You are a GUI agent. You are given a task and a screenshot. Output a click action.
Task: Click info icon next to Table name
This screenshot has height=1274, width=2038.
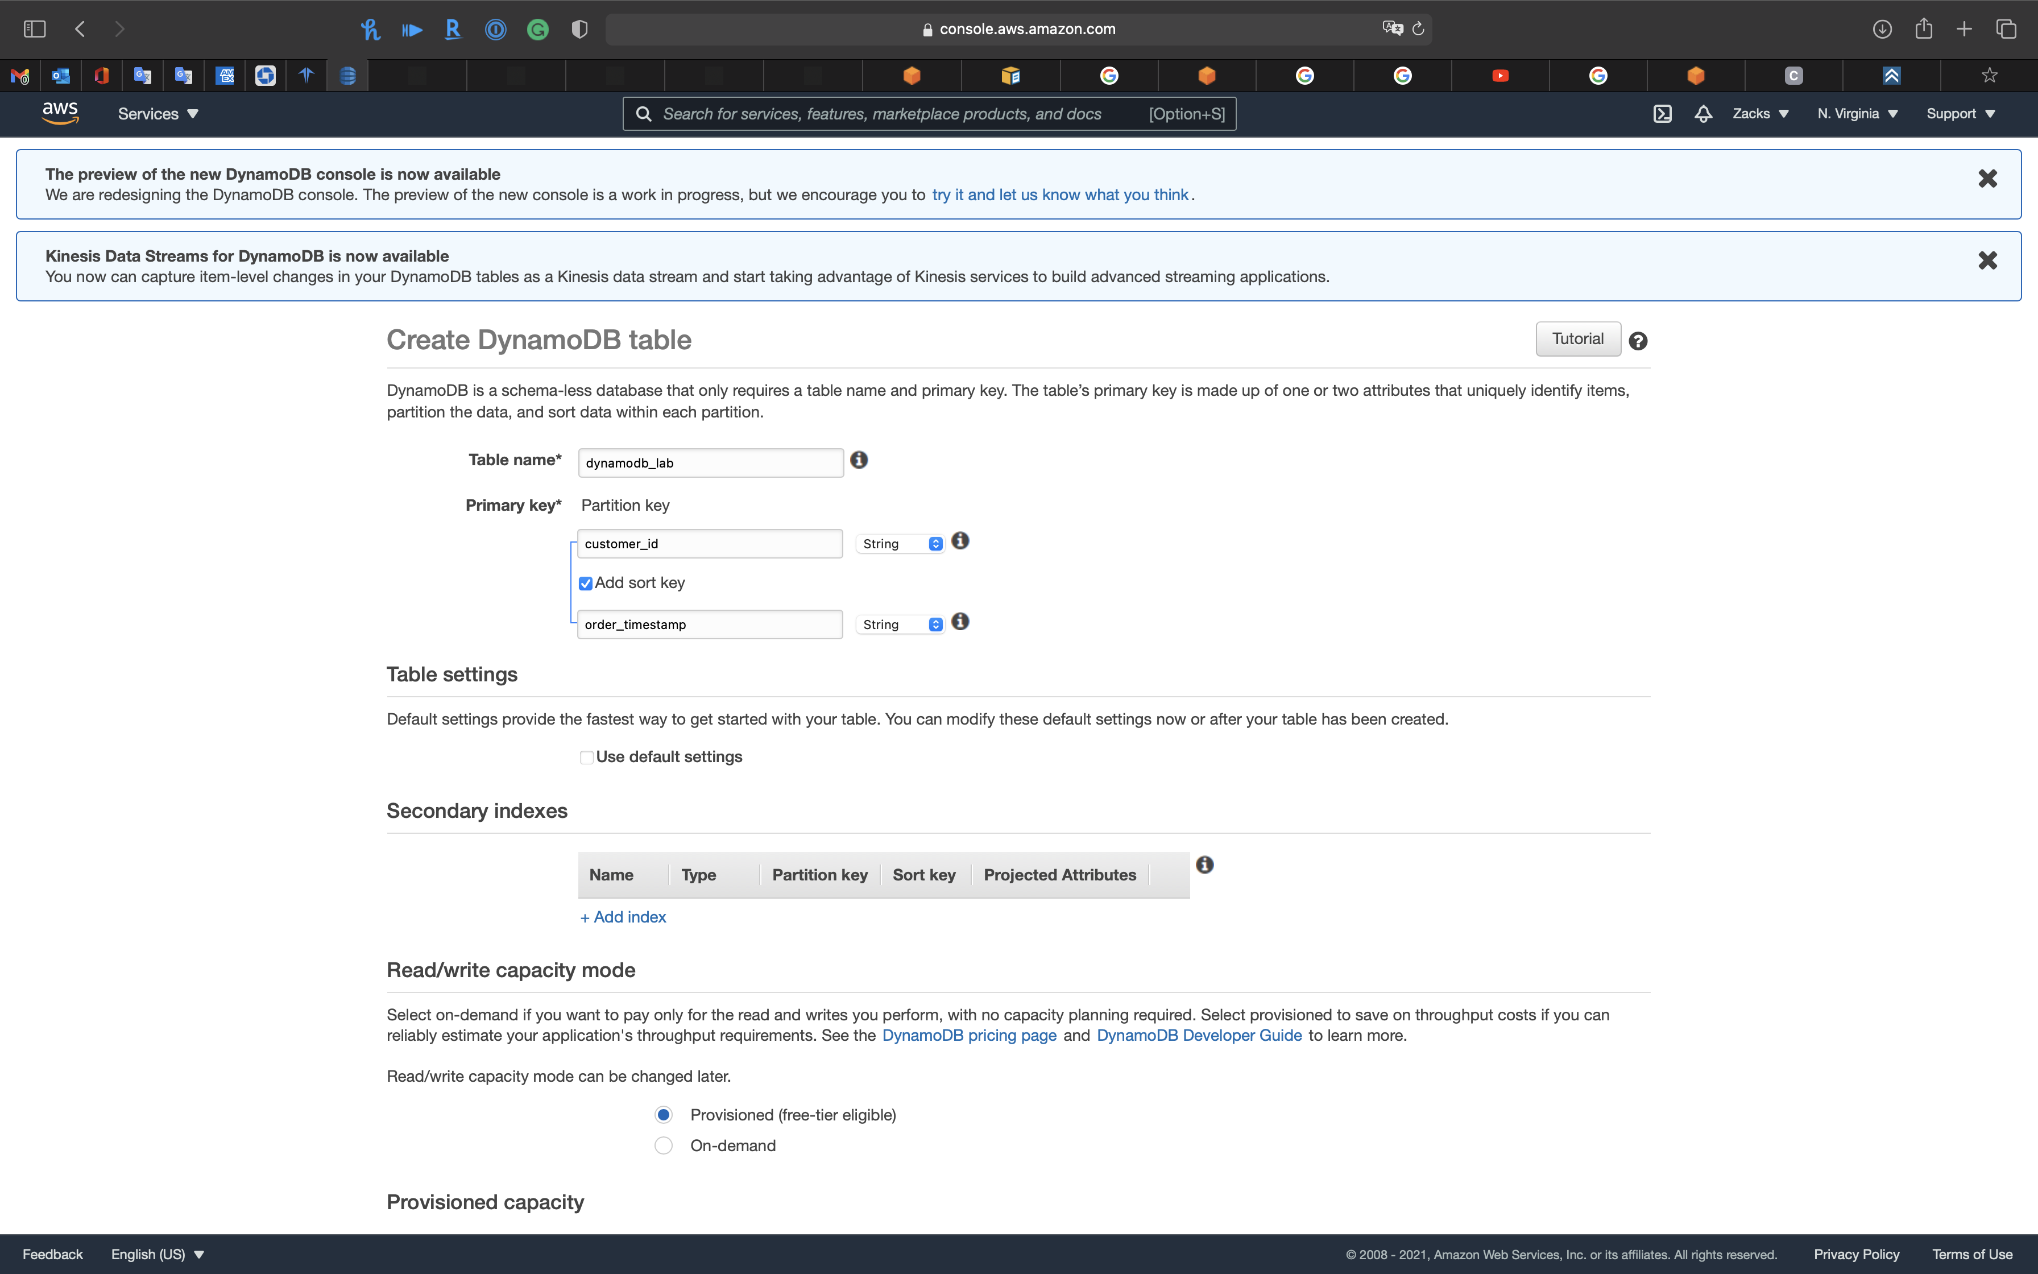(x=859, y=460)
